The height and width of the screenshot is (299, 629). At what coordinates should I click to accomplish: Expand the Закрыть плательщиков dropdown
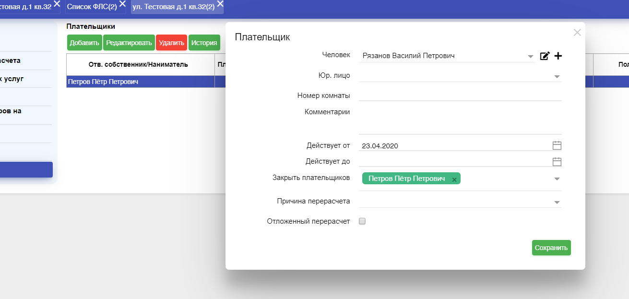[x=557, y=179]
